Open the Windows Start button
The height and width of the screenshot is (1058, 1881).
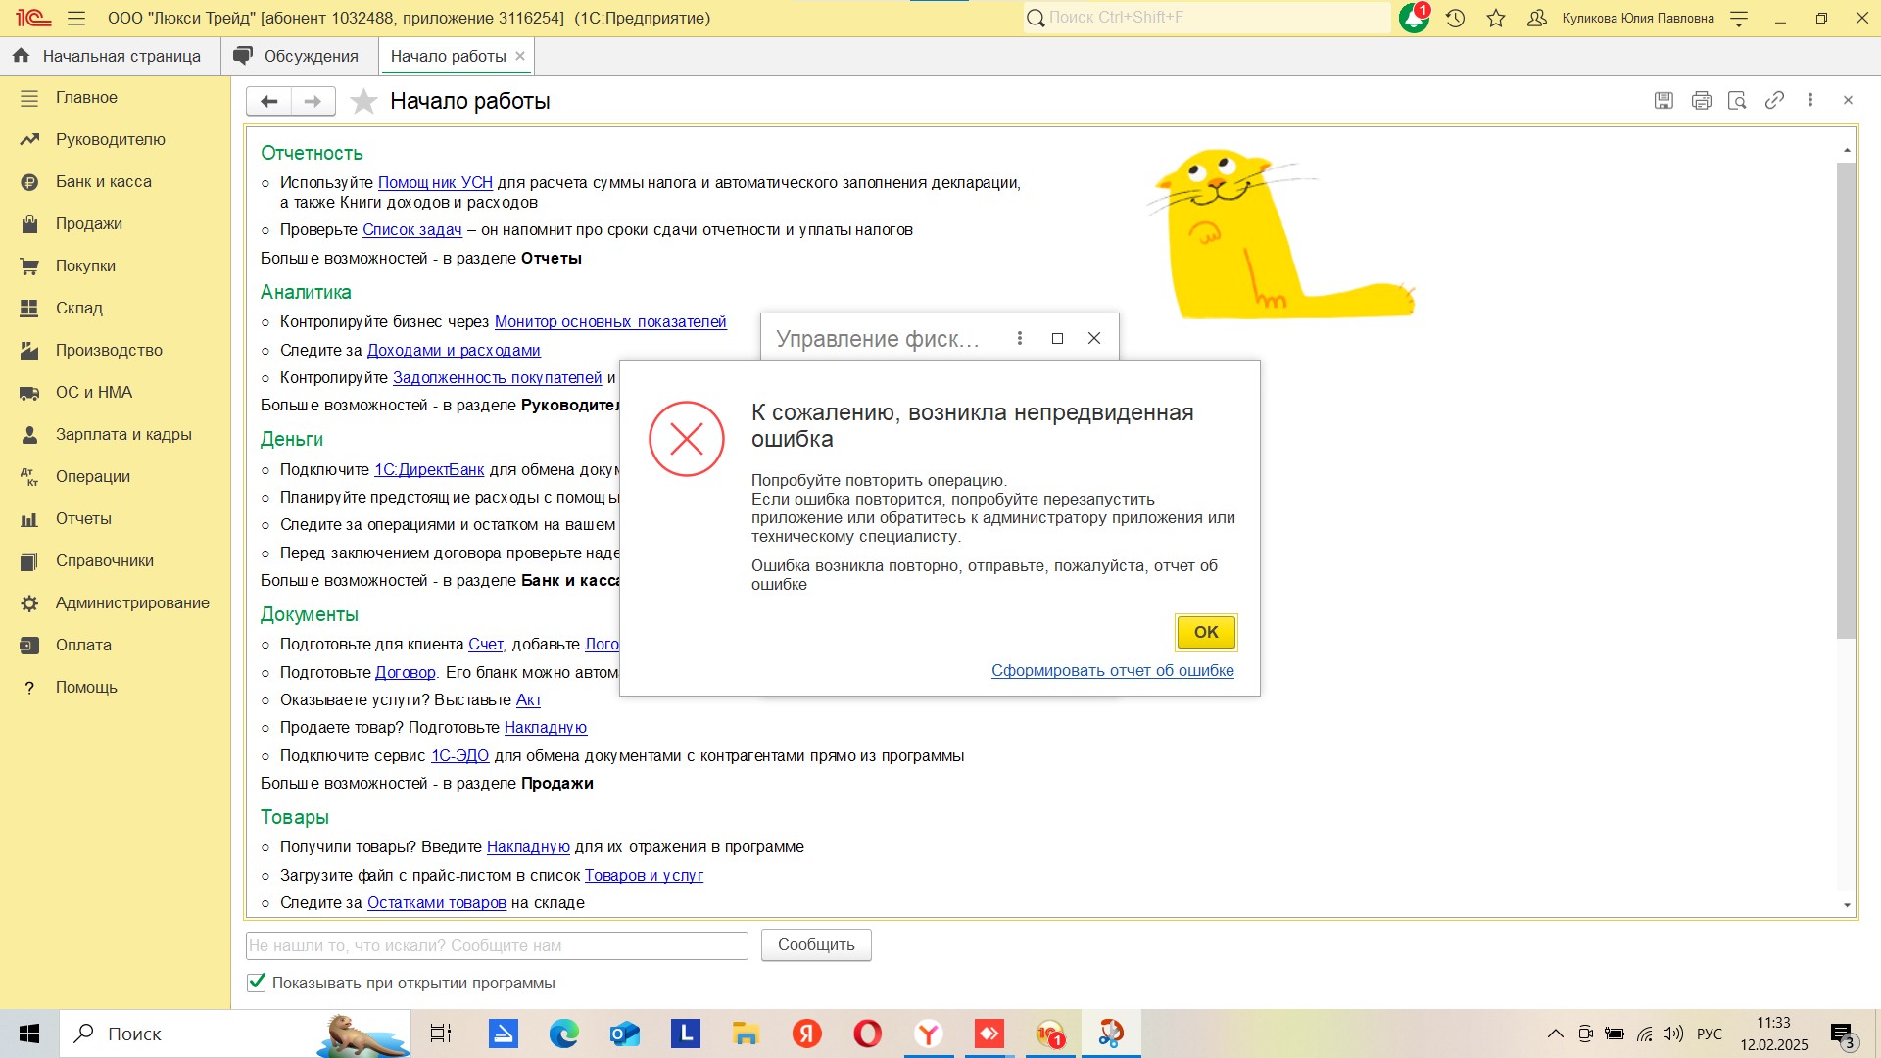click(x=29, y=1034)
